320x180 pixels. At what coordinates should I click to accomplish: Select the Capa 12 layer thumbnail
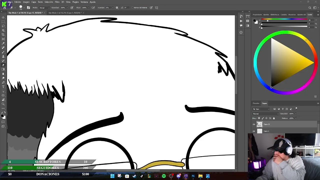click(260, 124)
